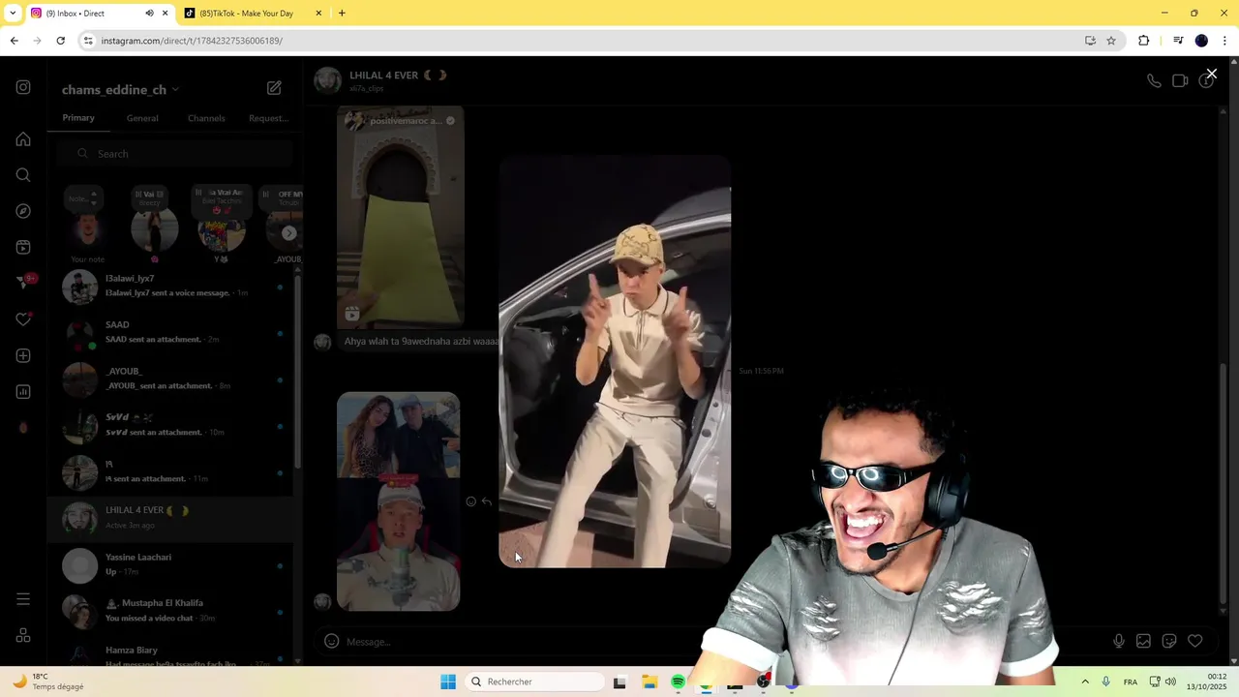This screenshot has width=1239, height=697.
Task: Open Your note bubble
Action: tap(87, 225)
